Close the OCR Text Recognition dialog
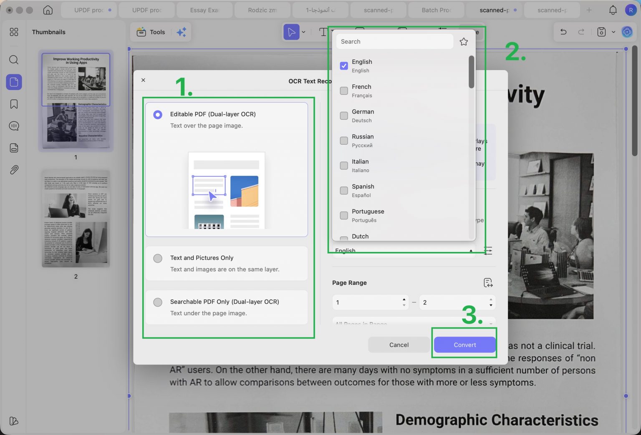The width and height of the screenshot is (641, 435). point(143,80)
